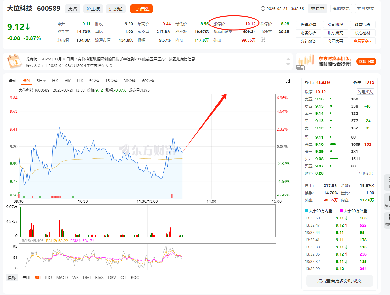Open the 5分钟 chart tab
The width and height of the screenshot is (390, 295).
94,81
